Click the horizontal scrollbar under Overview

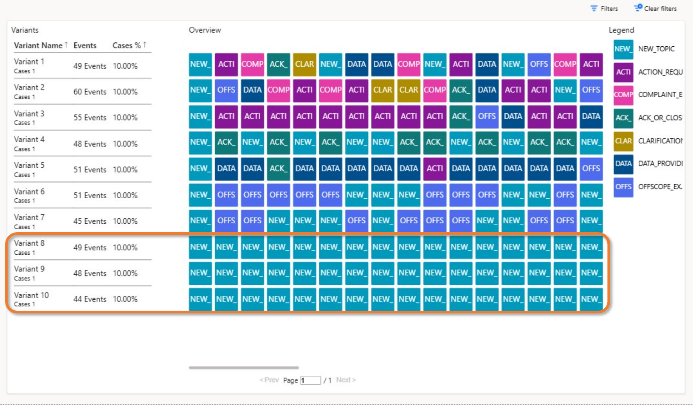pos(244,368)
